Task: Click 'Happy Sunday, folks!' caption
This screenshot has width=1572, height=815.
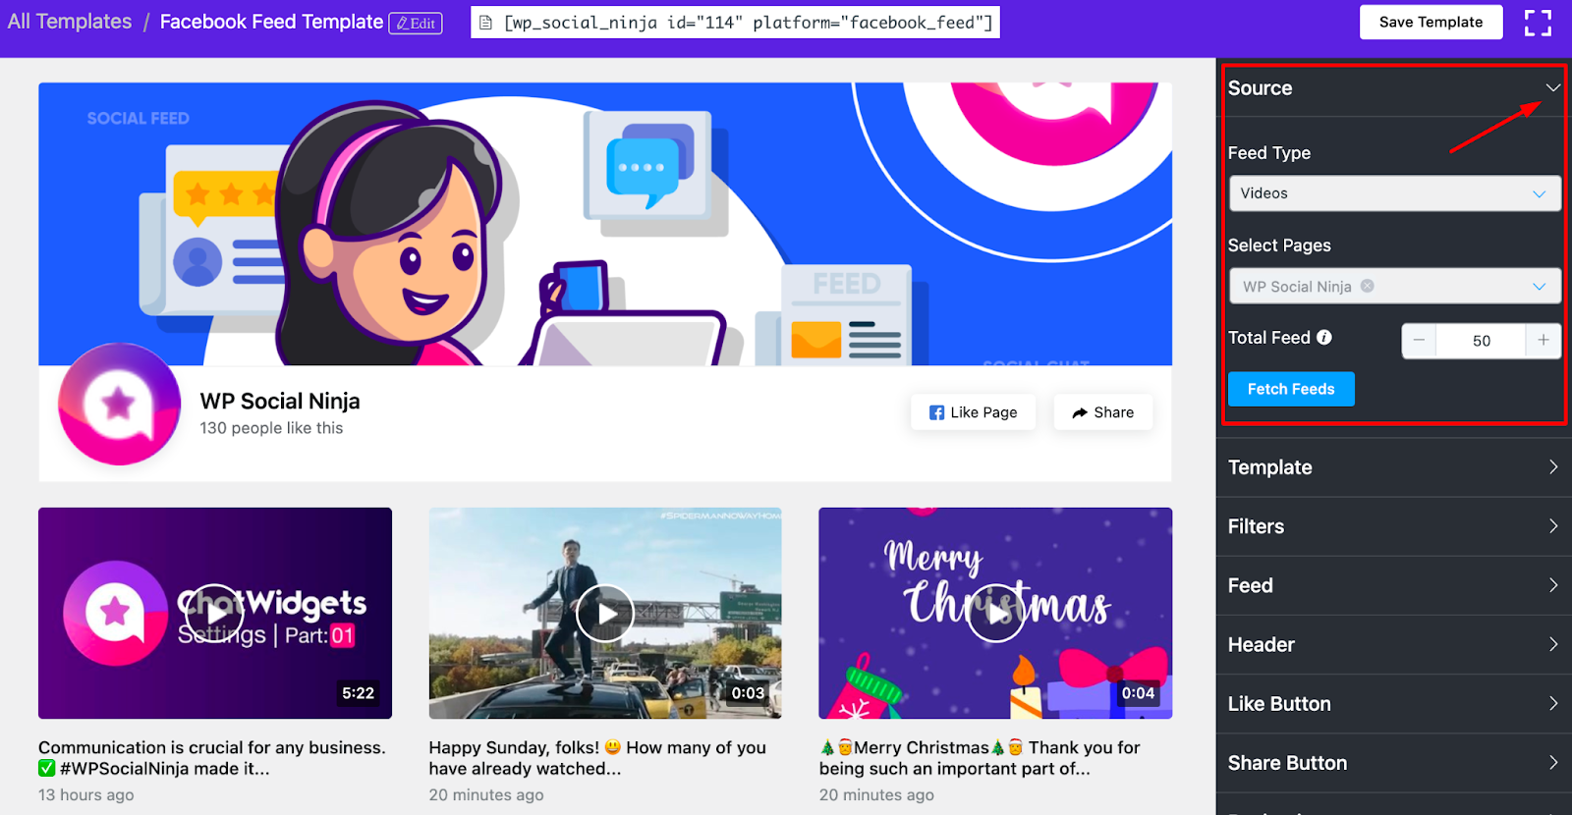Action: tap(597, 758)
